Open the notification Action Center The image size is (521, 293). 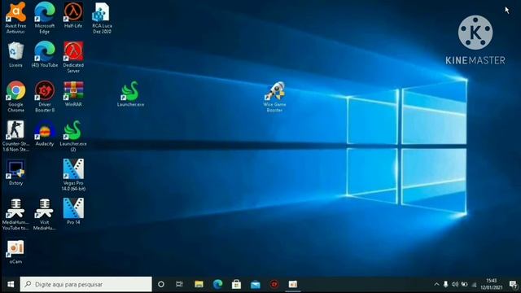tap(513, 284)
